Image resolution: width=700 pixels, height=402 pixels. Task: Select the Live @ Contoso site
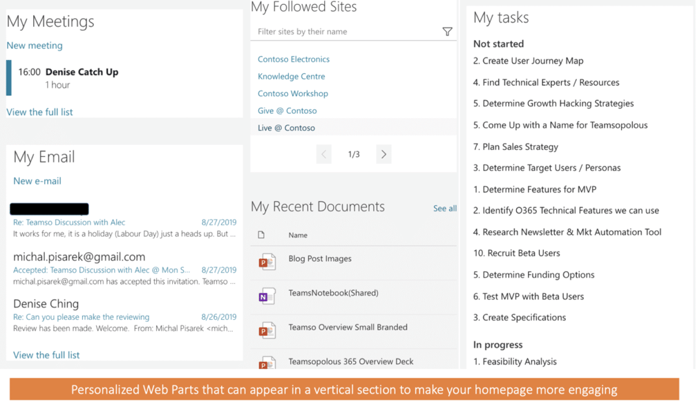(x=285, y=127)
